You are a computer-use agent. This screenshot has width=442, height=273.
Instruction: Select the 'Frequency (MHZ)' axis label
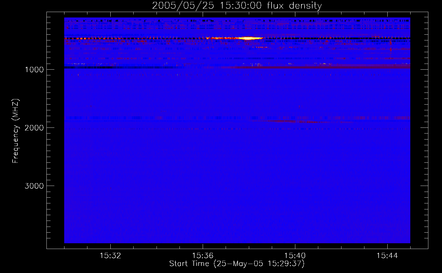pos(16,131)
